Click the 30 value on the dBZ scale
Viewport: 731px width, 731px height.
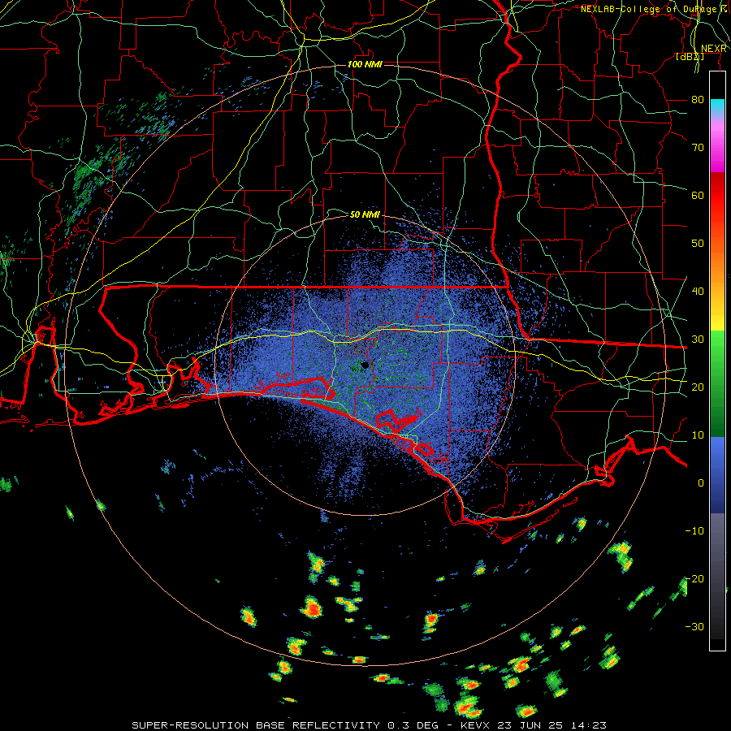(x=698, y=340)
